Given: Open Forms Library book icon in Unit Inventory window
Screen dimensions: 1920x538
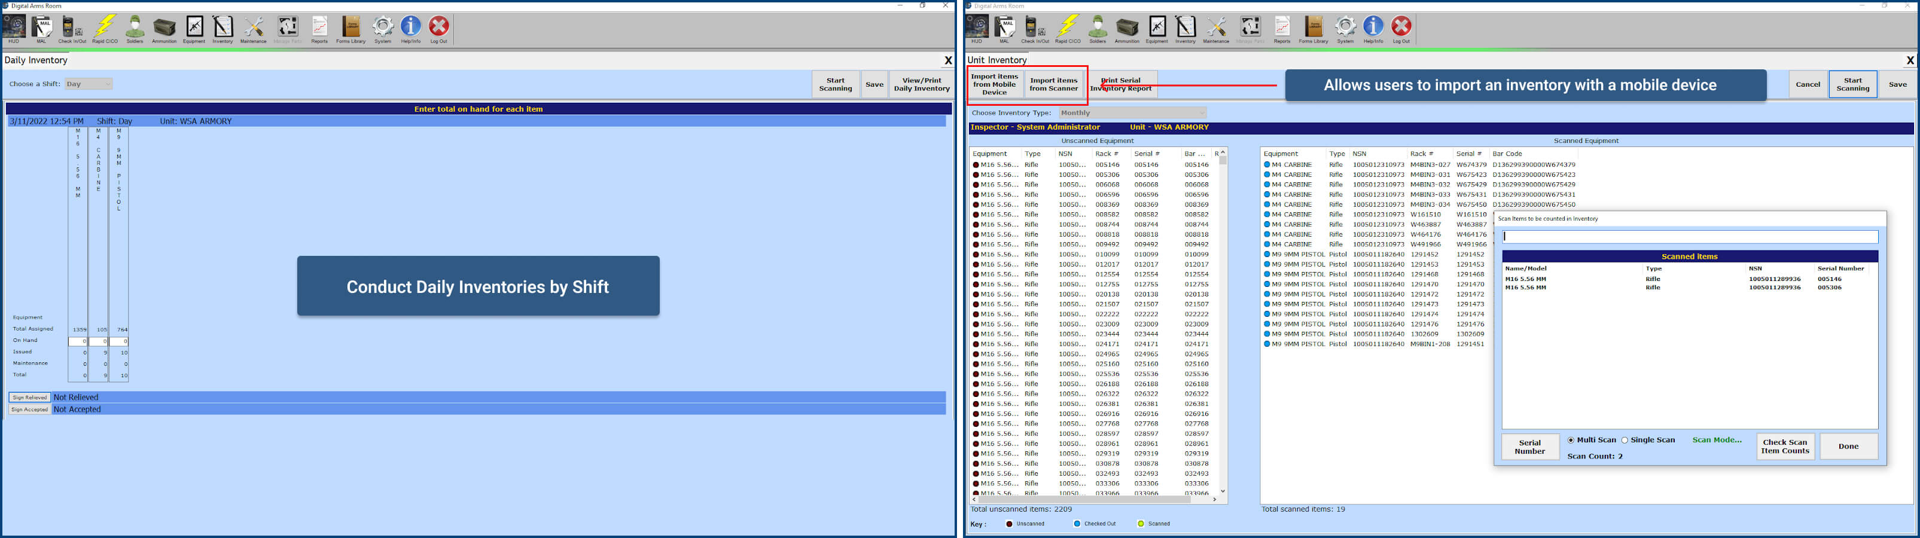Looking at the screenshot, I should pos(1313,27).
